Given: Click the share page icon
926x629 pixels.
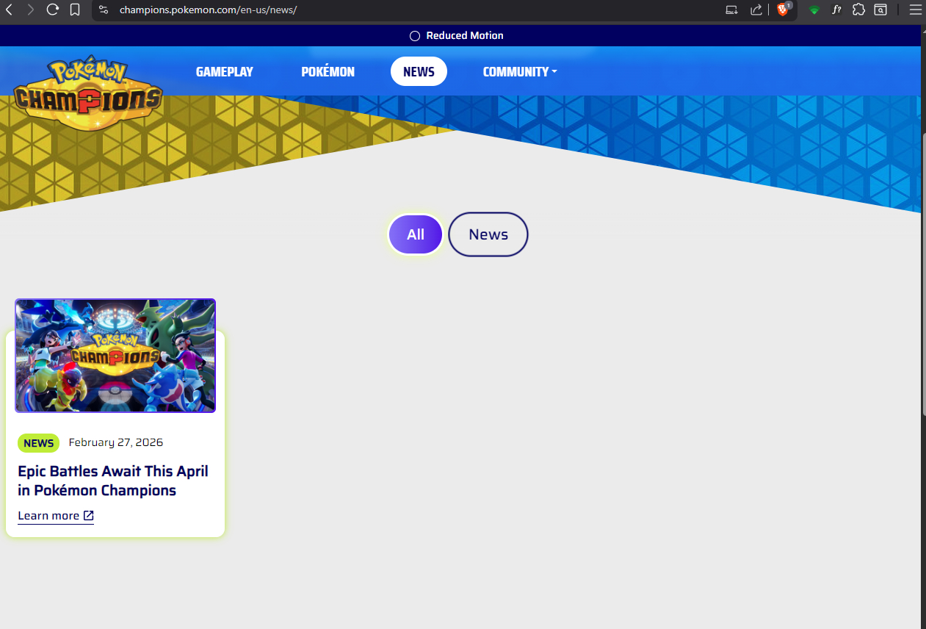Looking at the screenshot, I should point(756,10).
